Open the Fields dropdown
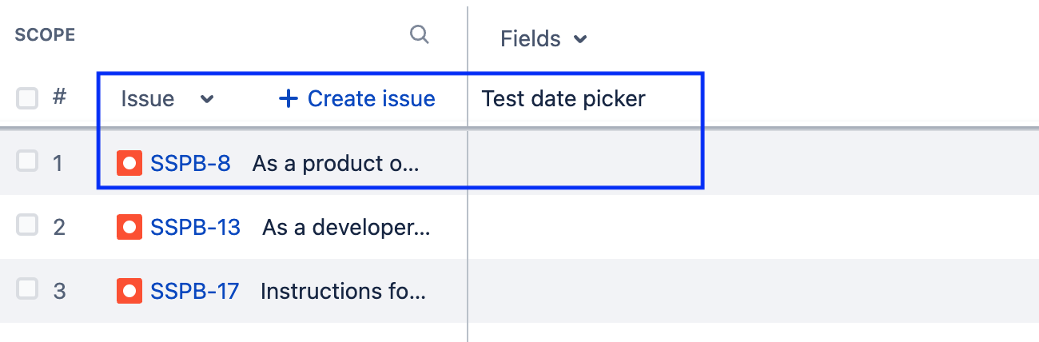The image size is (1039, 342). click(x=543, y=38)
